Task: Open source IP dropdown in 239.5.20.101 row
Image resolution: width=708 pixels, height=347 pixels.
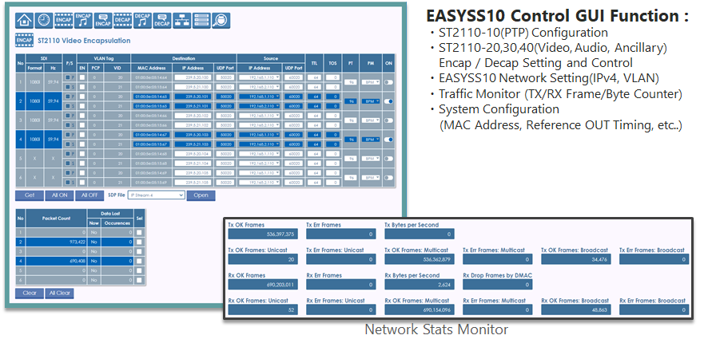Action: (259, 97)
